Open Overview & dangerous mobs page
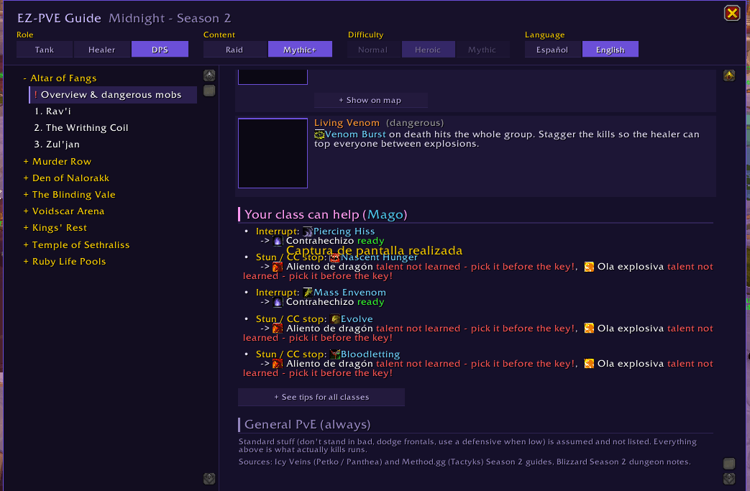This screenshot has height=491, width=750. click(114, 95)
